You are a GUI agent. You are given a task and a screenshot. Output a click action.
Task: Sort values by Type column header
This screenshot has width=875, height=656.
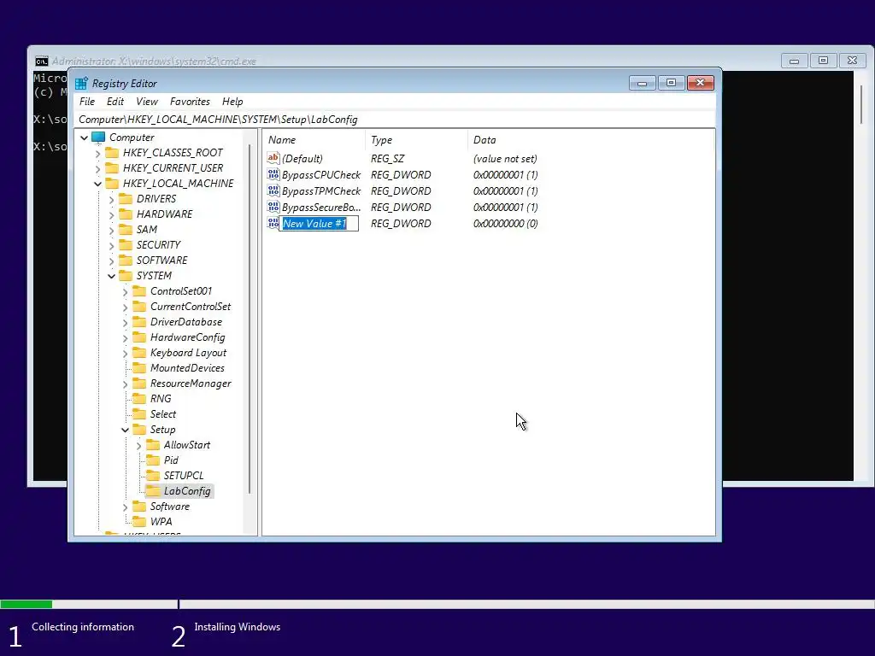pyautogui.click(x=416, y=140)
